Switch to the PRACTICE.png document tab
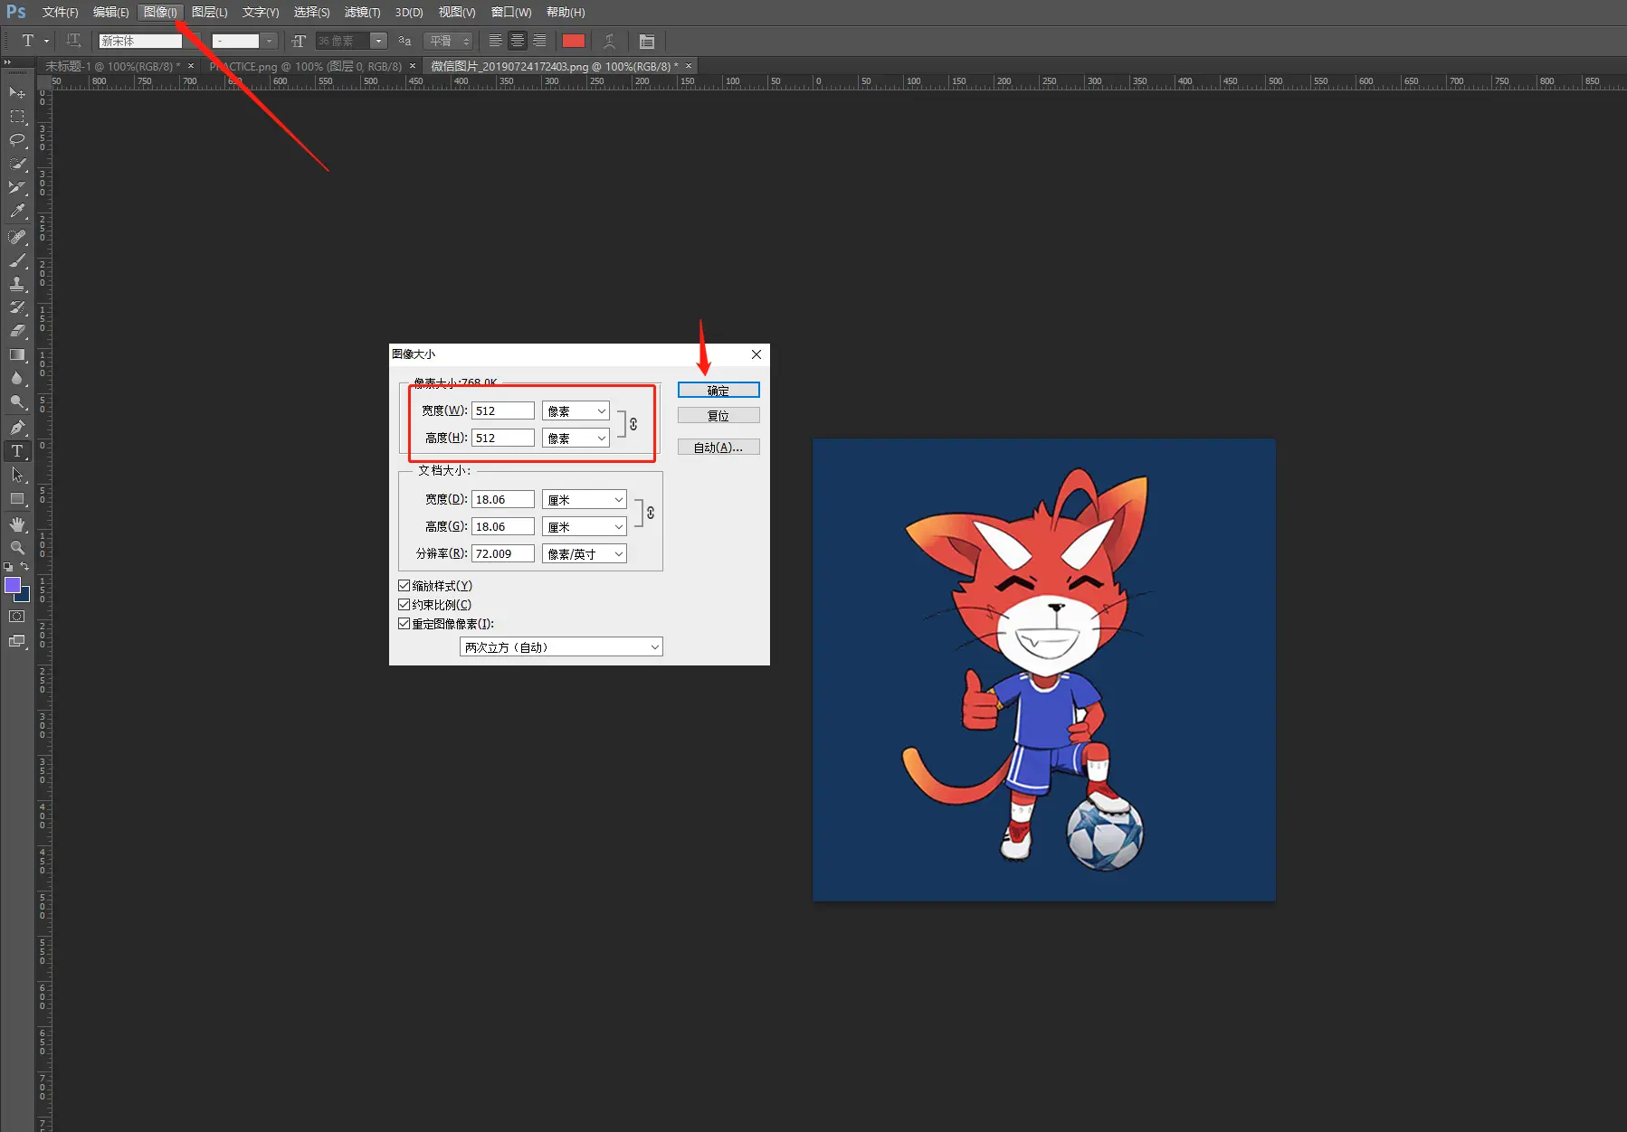The height and width of the screenshot is (1132, 1627). tap(306, 66)
